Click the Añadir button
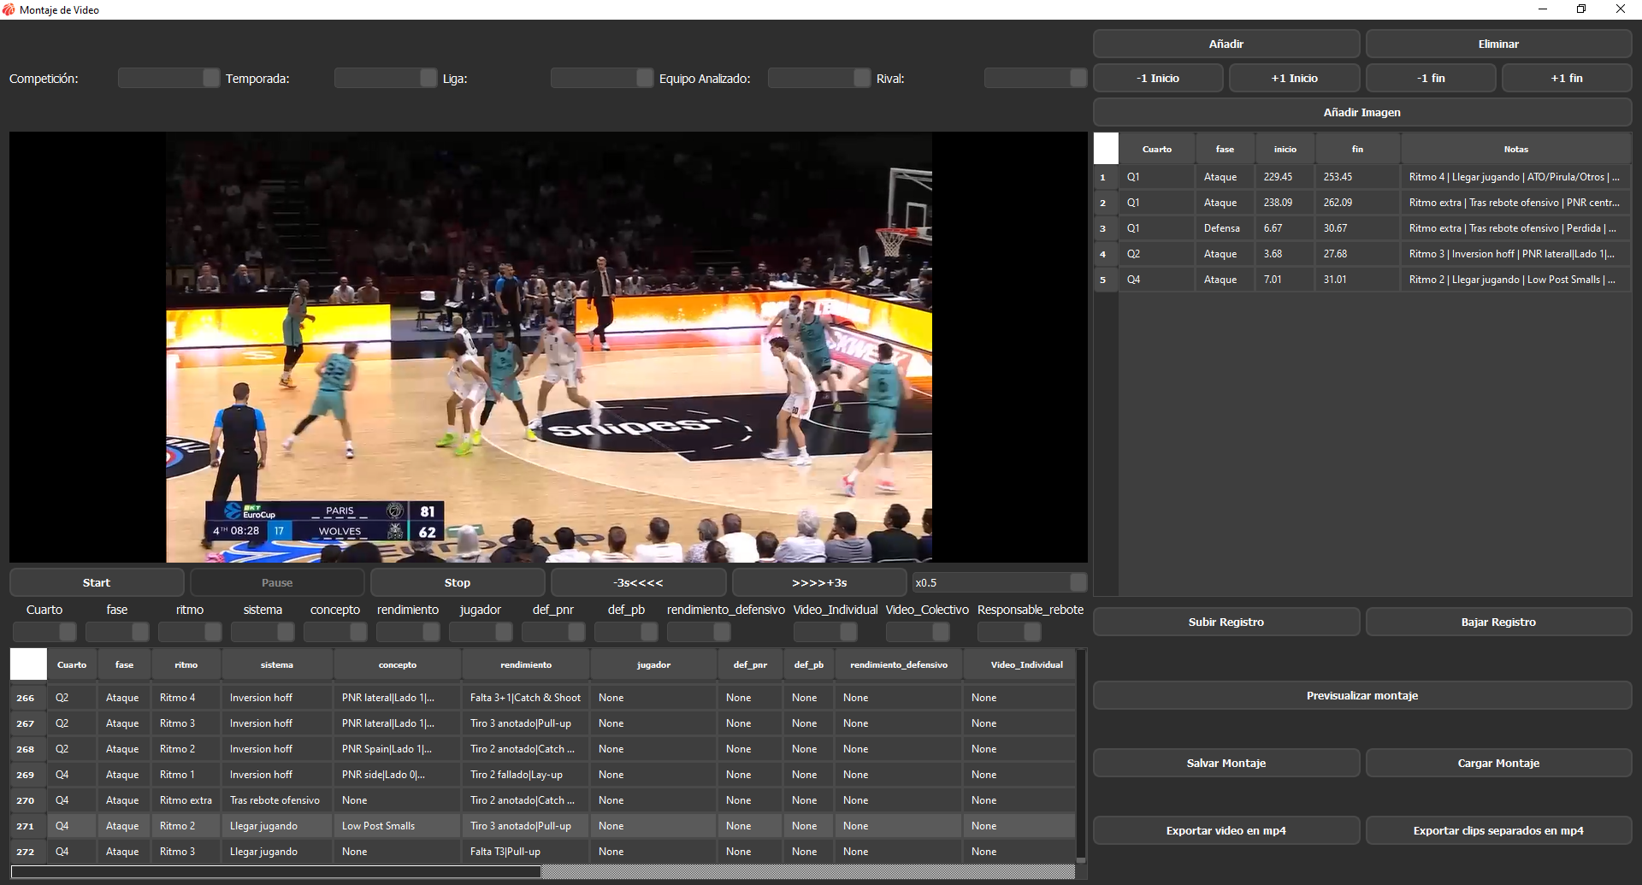The width and height of the screenshot is (1642, 885). coord(1226,44)
